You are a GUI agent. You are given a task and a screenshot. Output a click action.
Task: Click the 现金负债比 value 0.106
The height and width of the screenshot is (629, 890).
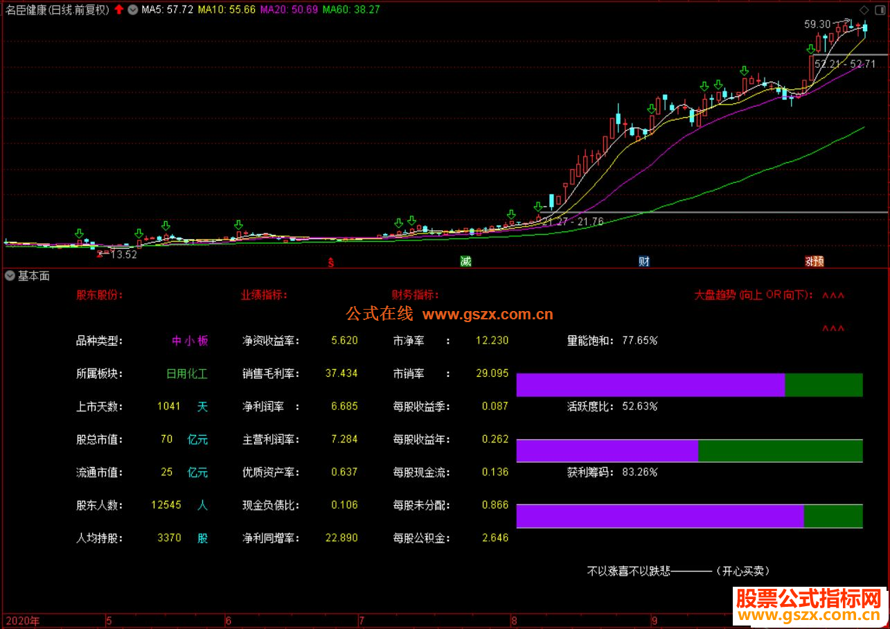coord(344,504)
